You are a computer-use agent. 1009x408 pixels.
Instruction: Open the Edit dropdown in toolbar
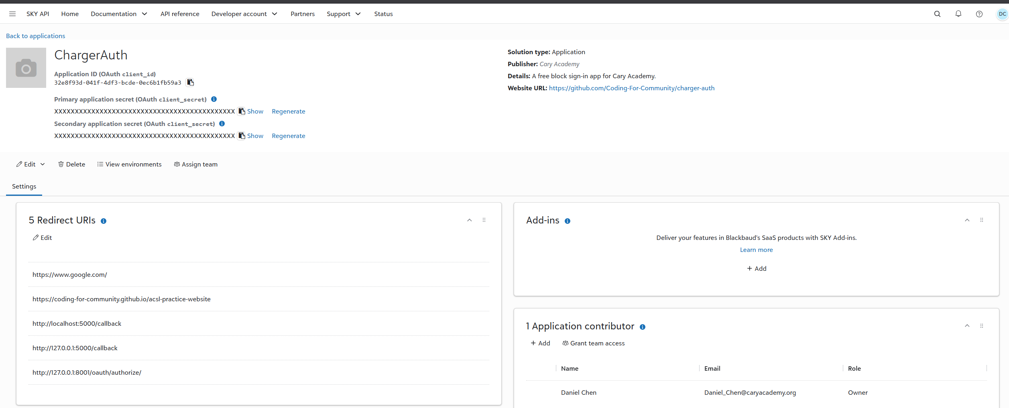pyautogui.click(x=31, y=164)
